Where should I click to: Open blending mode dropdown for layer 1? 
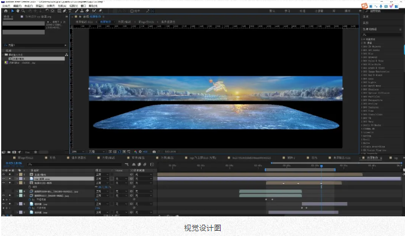pos(102,175)
